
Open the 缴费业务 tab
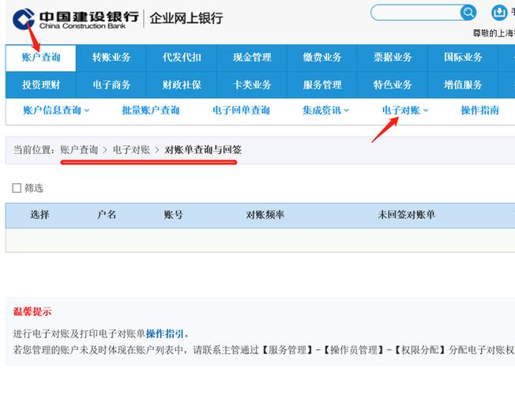coord(322,58)
